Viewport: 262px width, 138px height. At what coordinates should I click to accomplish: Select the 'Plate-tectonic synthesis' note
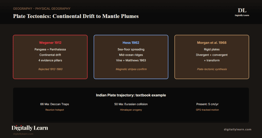point(212,69)
